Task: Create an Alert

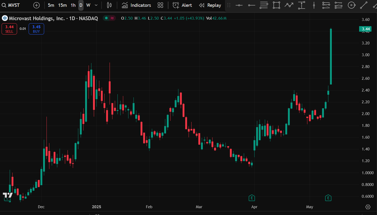Action: (182, 5)
